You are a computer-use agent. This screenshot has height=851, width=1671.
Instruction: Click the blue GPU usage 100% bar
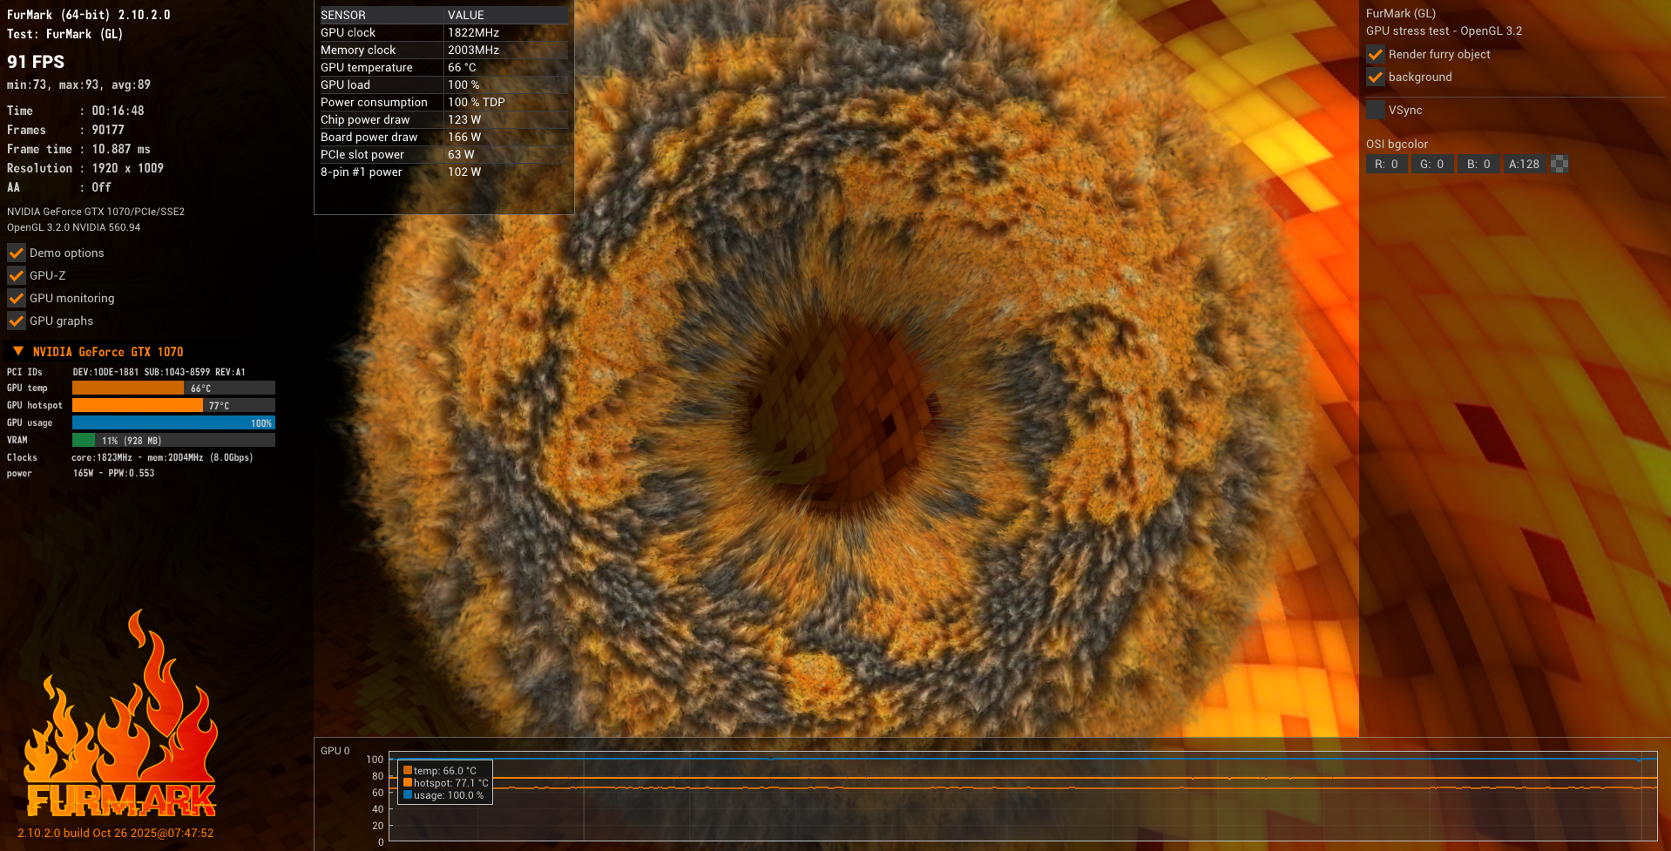tap(173, 423)
